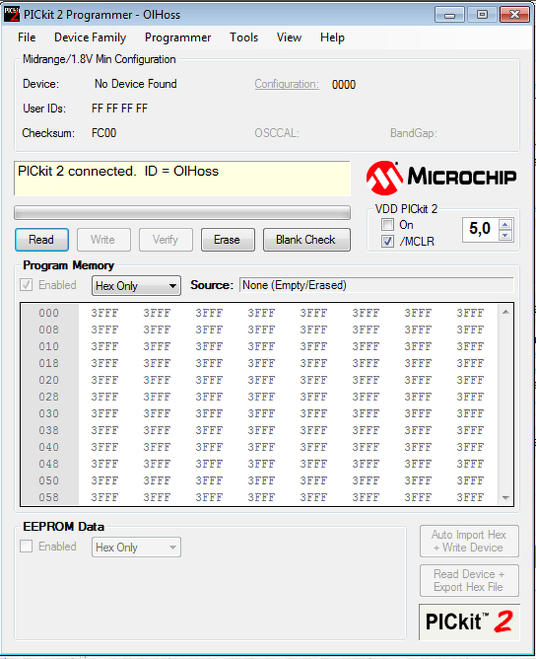The width and height of the screenshot is (536, 659).
Task: Click the status message box
Action: pos(182,178)
